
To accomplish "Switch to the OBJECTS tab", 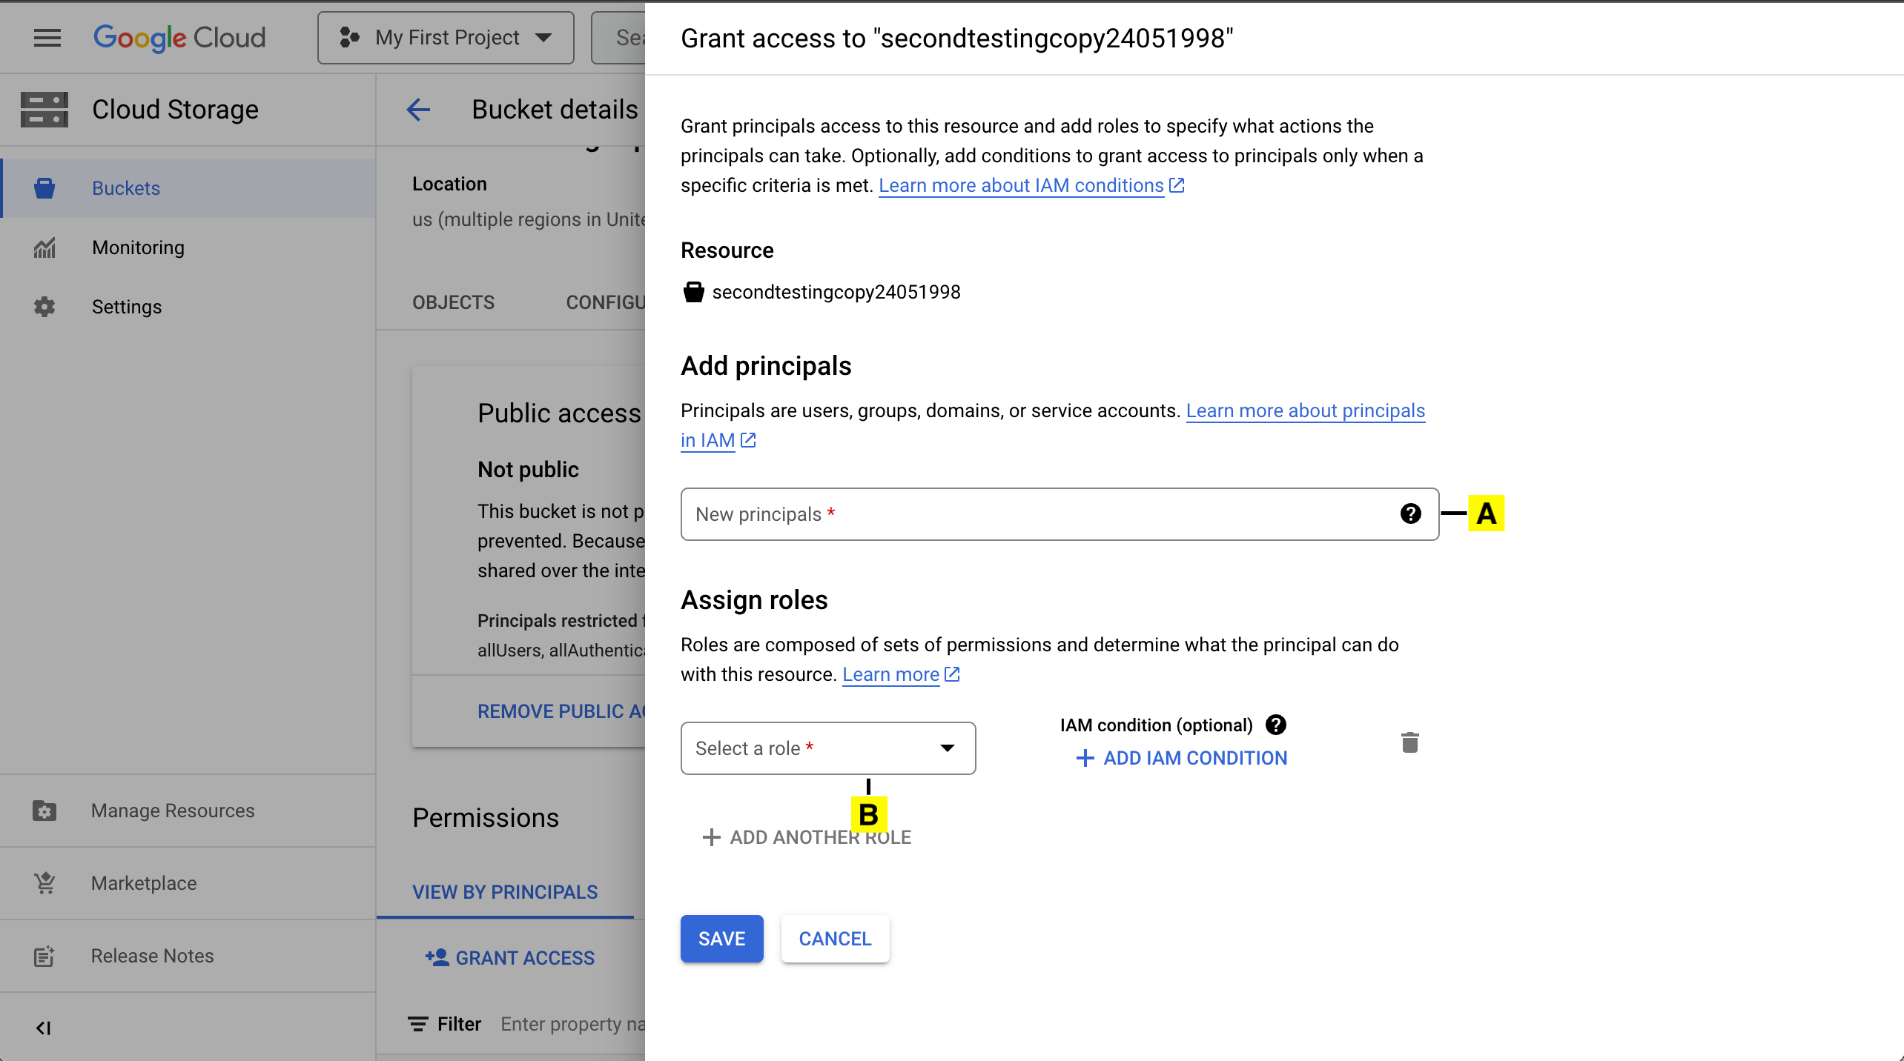I will [453, 302].
